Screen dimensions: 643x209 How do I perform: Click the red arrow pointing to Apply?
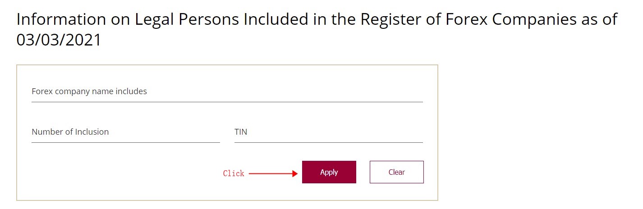click(271, 173)
